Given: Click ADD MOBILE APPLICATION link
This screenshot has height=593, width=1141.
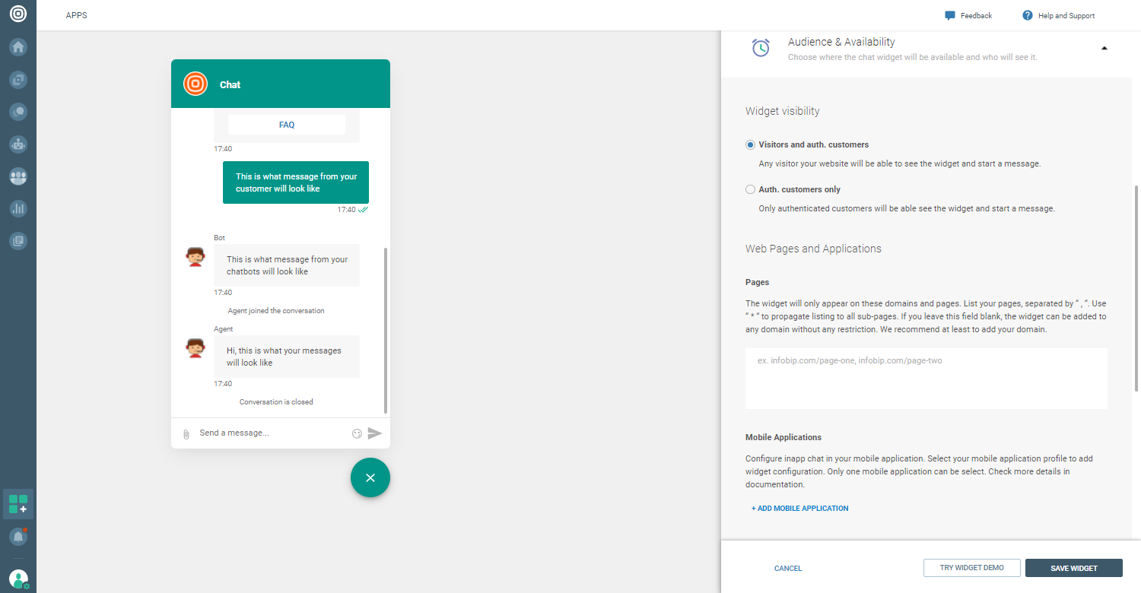Looking at the screenshot, I should point(799,508).
